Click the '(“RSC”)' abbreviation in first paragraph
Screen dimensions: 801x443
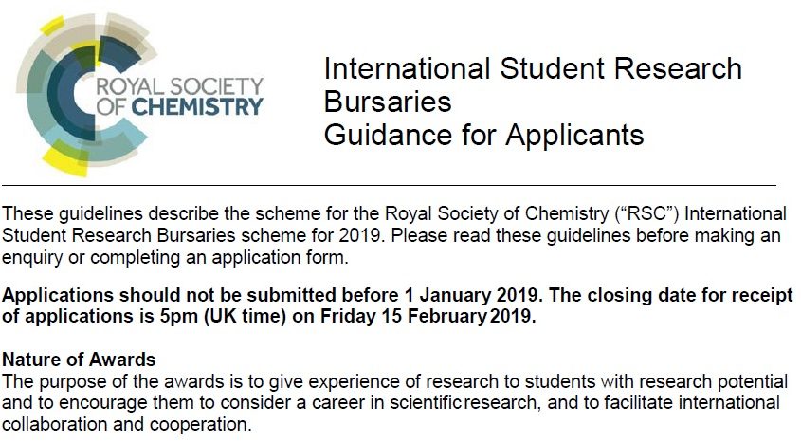coord(646,213)
